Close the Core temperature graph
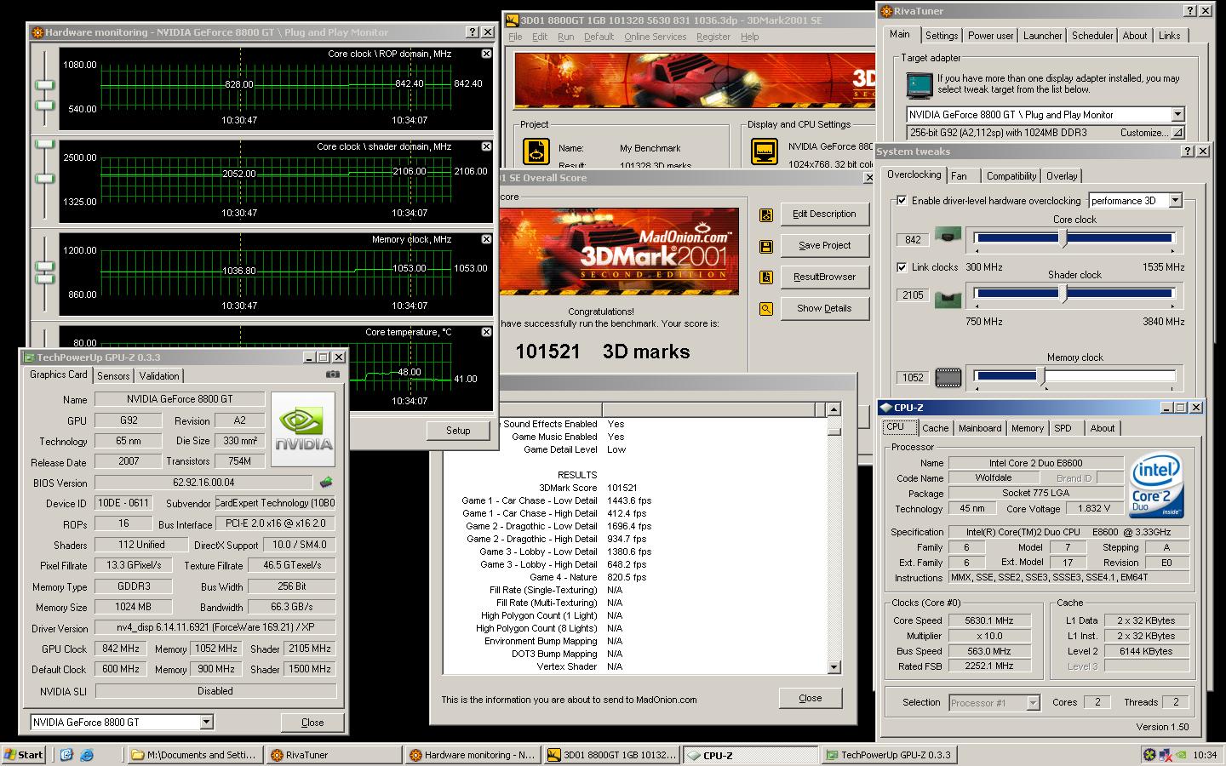 486,332
